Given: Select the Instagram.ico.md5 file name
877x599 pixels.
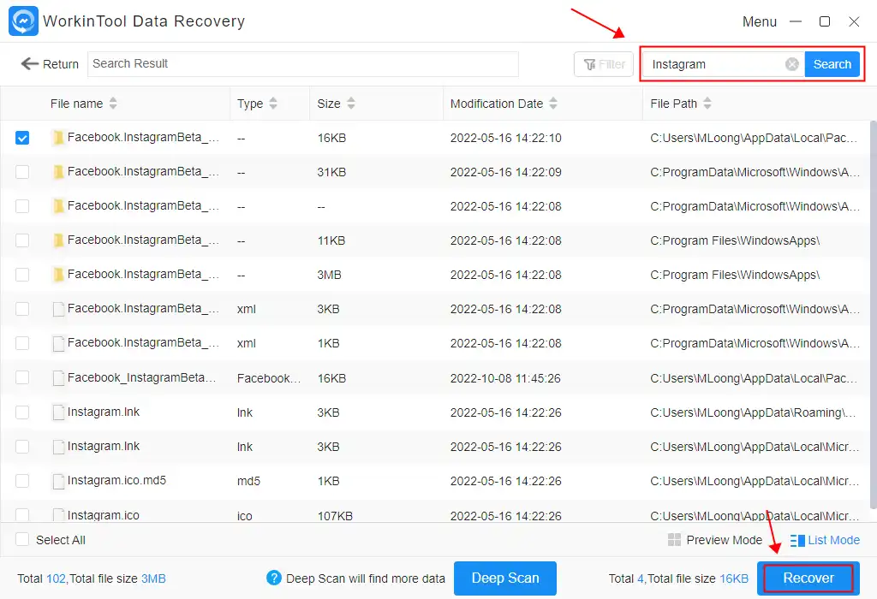Looking at the screenshot, I should pyautogui.click(x=116, y=481).
